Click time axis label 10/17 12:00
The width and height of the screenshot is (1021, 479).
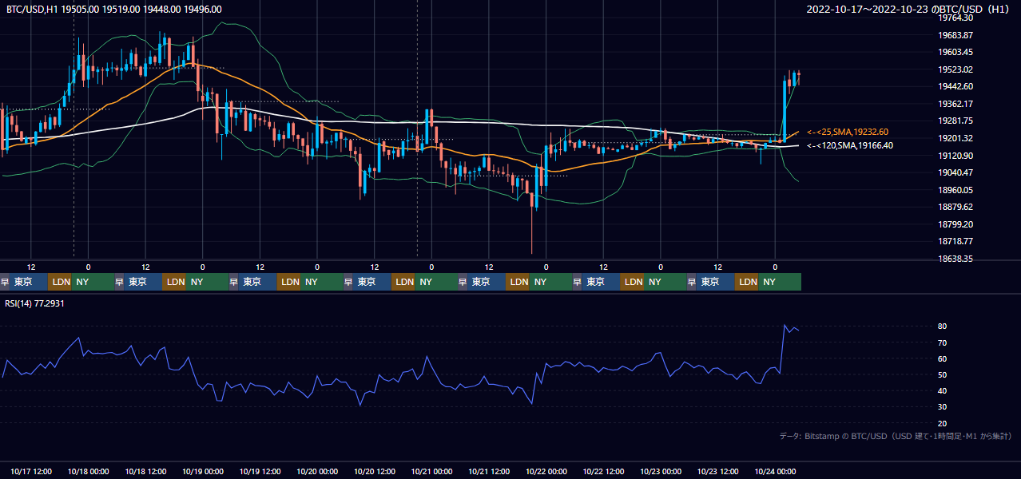point(31,472)
